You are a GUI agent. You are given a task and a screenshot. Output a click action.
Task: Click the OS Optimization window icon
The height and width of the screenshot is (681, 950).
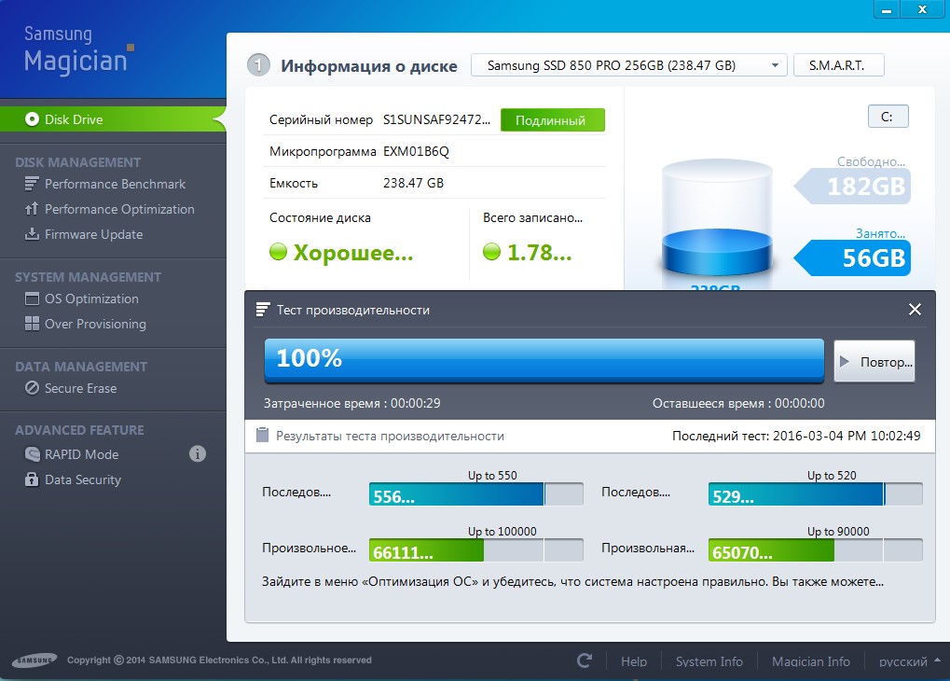click(x=32, y=299)
